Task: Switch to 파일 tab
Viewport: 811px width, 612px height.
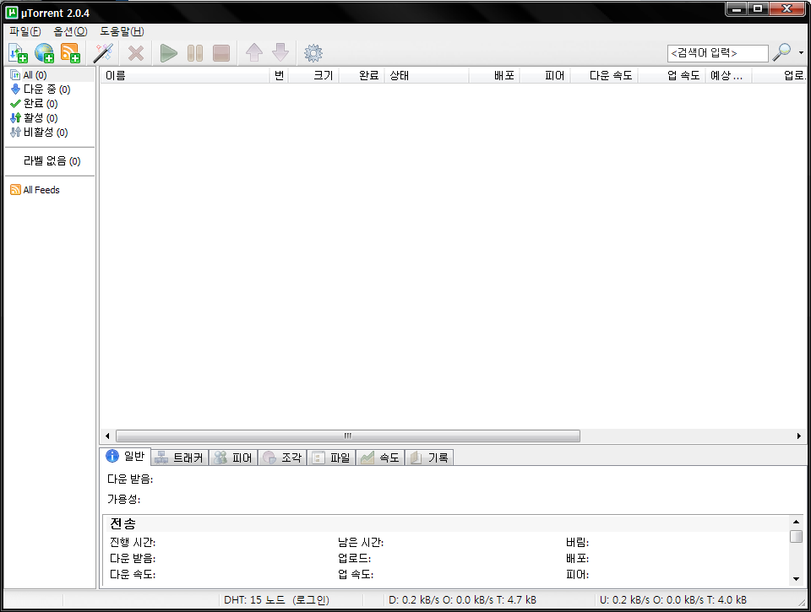Action: pos(331,458)
